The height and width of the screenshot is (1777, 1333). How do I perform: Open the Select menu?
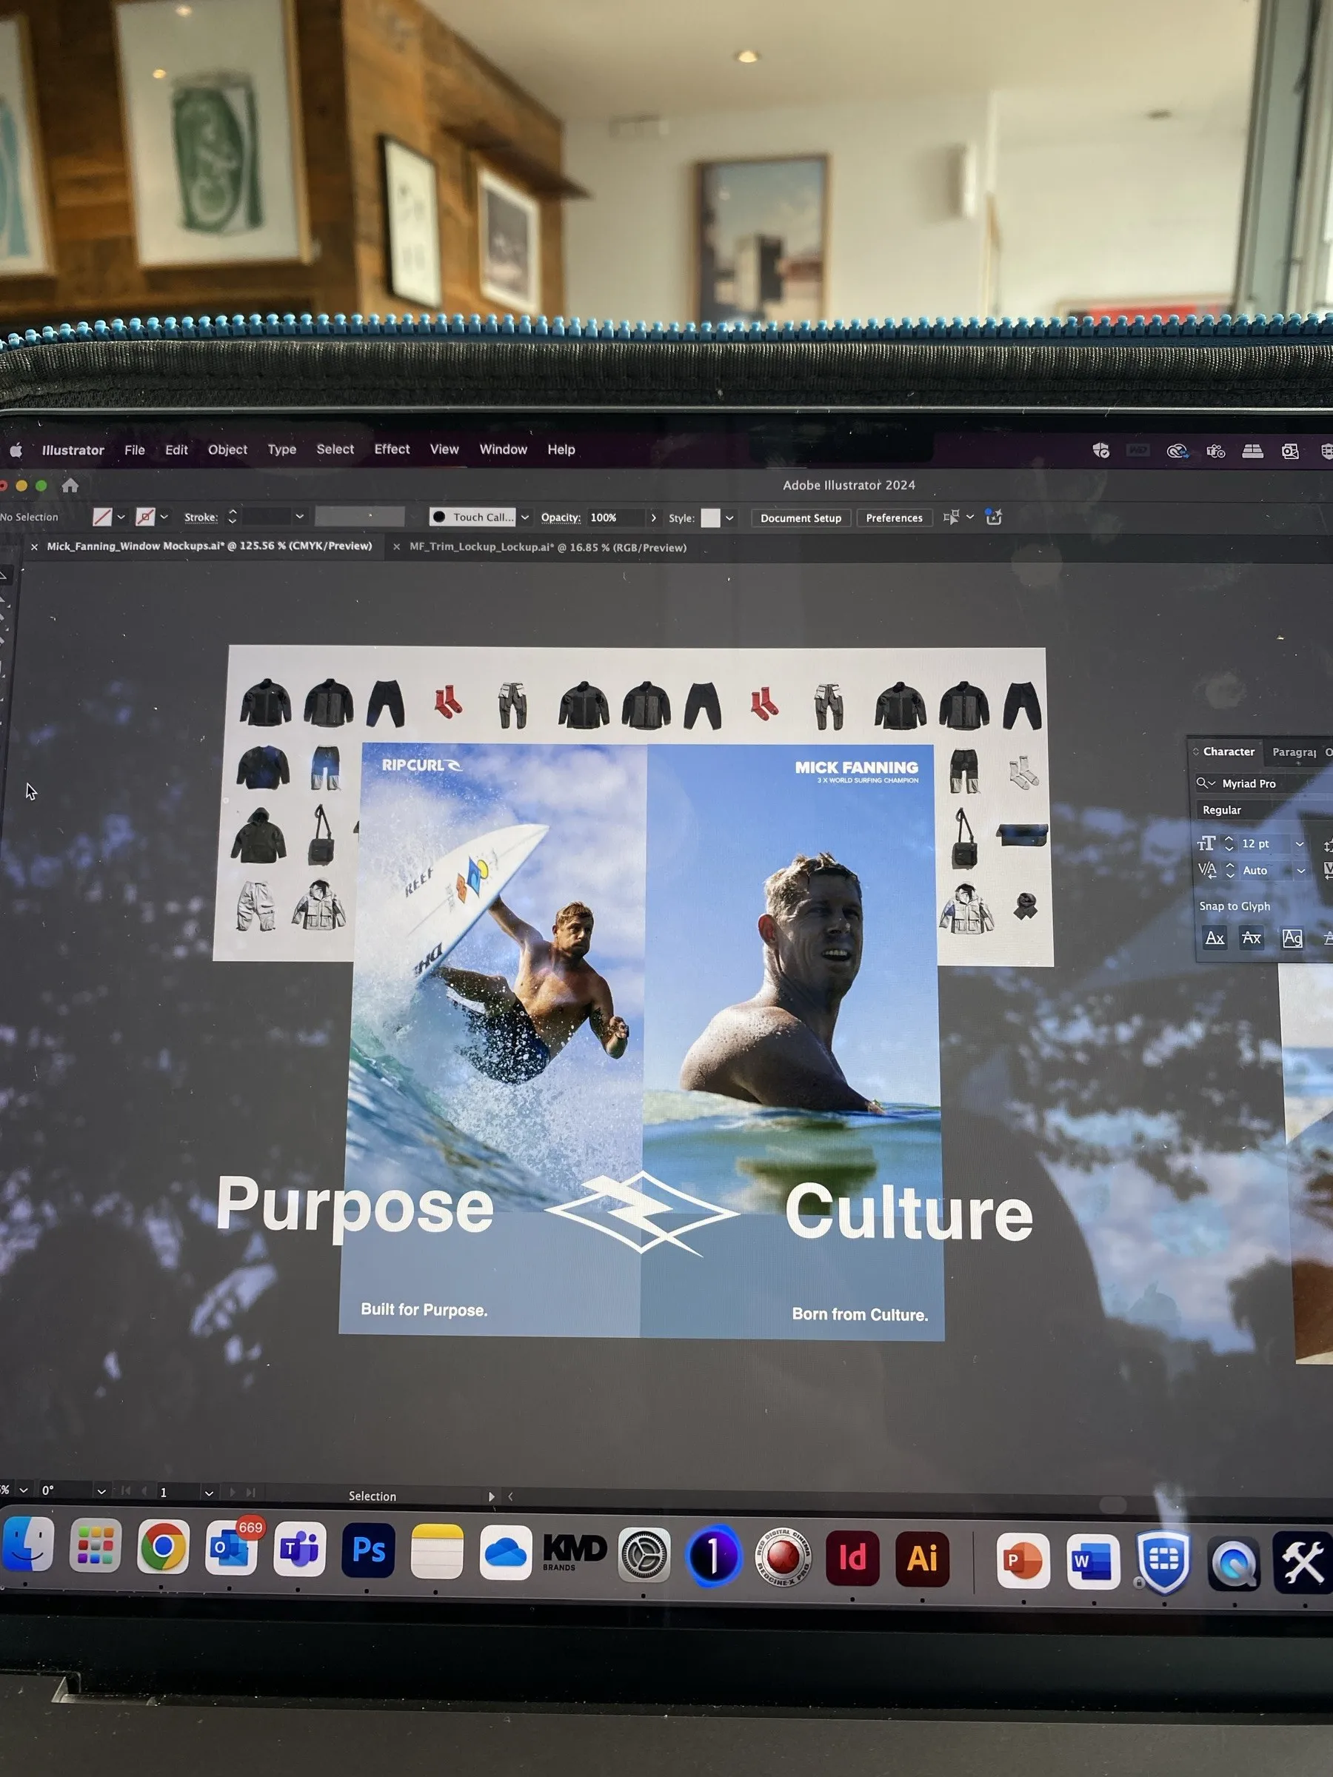click(335, 449)
